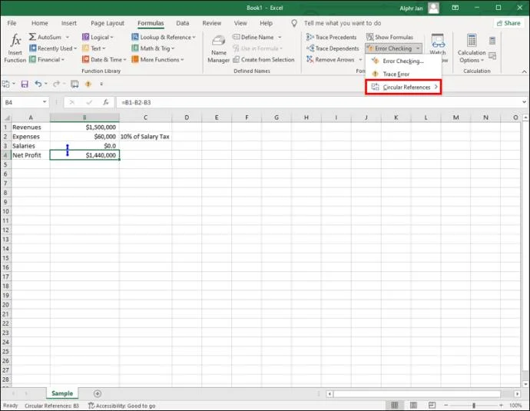Viewport: 530px width, 411px height.
Task: Choose Error Checking... from the menu
Action: (403, 61)
